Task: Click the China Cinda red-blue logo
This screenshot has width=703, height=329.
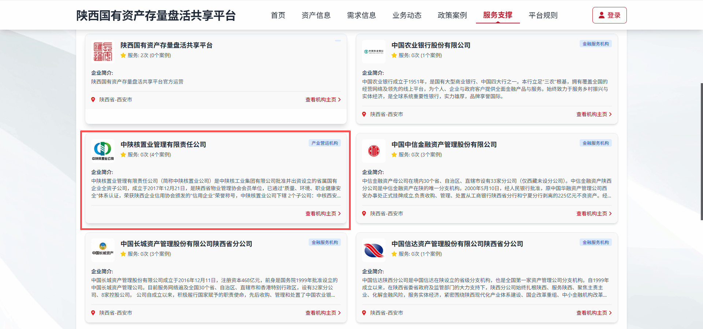Action: click(373, 250)
